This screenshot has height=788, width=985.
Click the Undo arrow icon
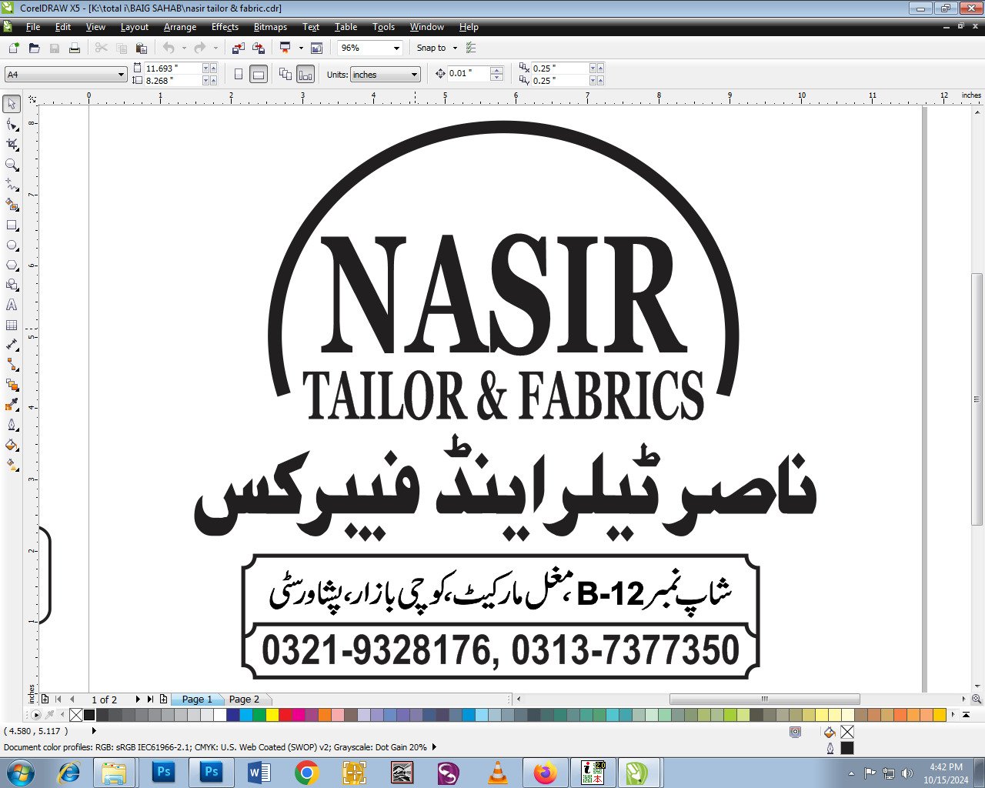[168, 48]
